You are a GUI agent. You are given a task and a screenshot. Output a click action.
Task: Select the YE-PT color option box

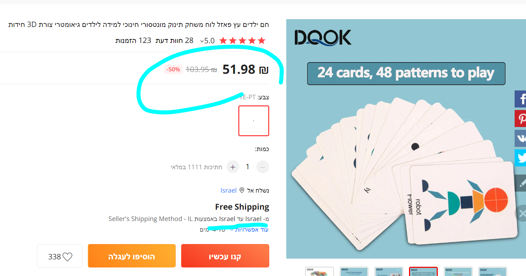coord(254,121)
